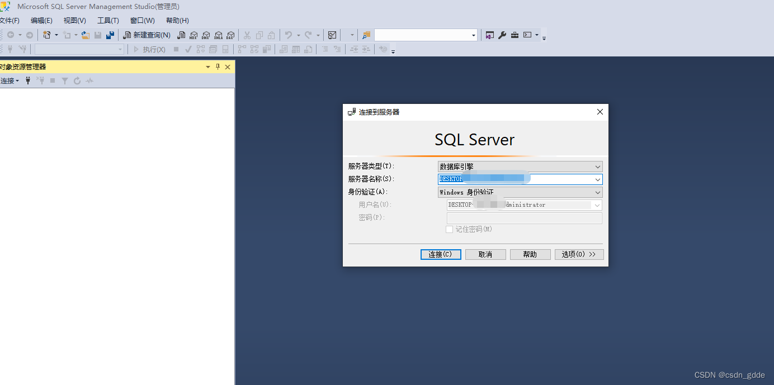Click the Refresh icon in Object Explorer
Image resolution: width=774 pixels, height=385 pixels.
[77, 80]
